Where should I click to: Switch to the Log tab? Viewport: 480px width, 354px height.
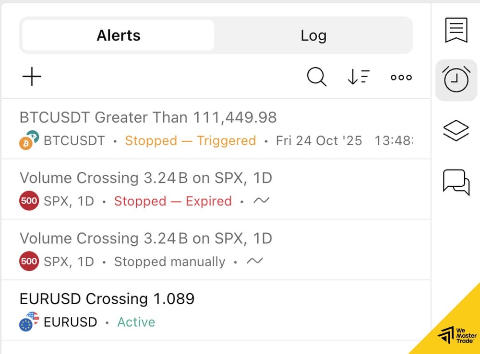[x=314, y=35]
